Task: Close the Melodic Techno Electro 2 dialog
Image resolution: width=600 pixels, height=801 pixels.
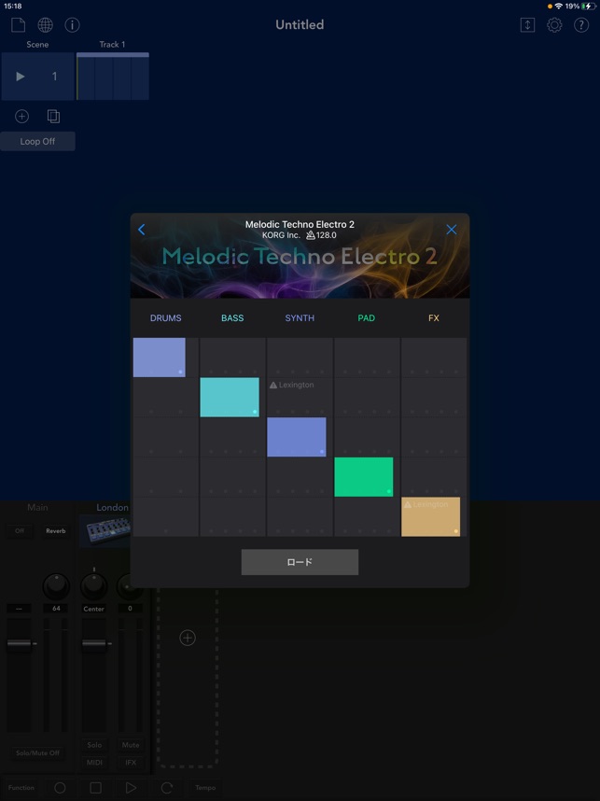Action: click(452, 230)
